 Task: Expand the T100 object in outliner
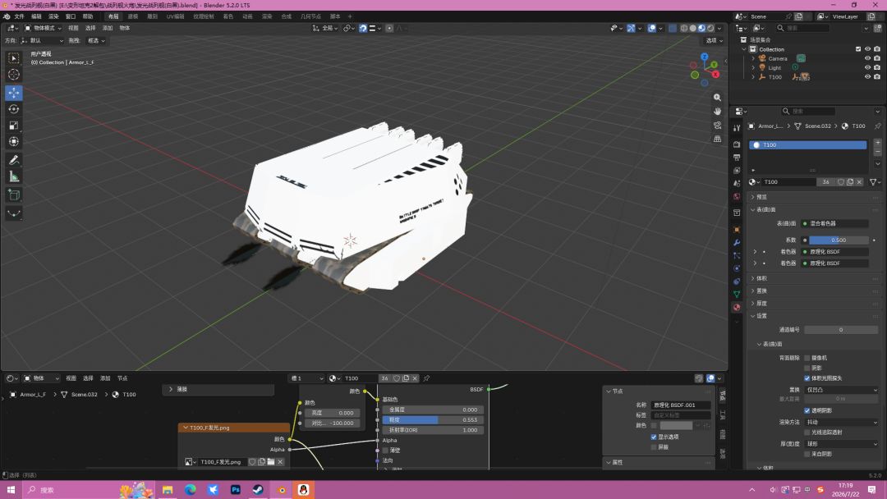click(753, 77)
